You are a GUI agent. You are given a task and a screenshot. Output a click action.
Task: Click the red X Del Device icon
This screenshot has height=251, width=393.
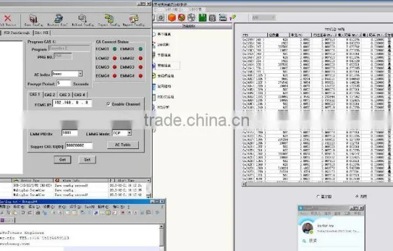7,18
